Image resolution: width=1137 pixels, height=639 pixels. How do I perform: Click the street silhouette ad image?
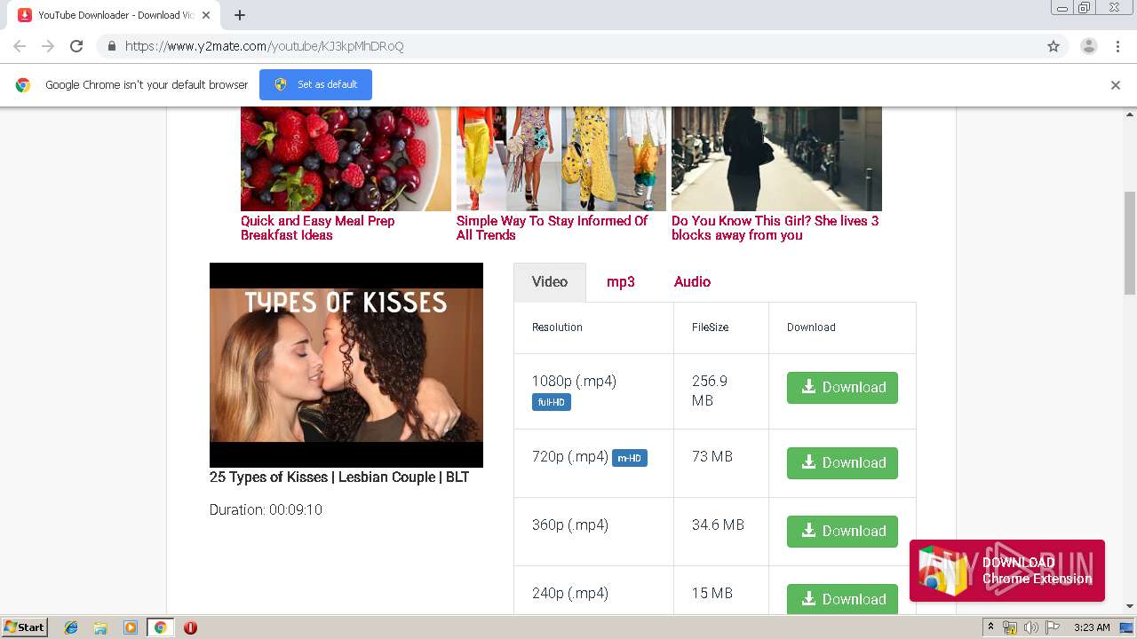(776, 159)
